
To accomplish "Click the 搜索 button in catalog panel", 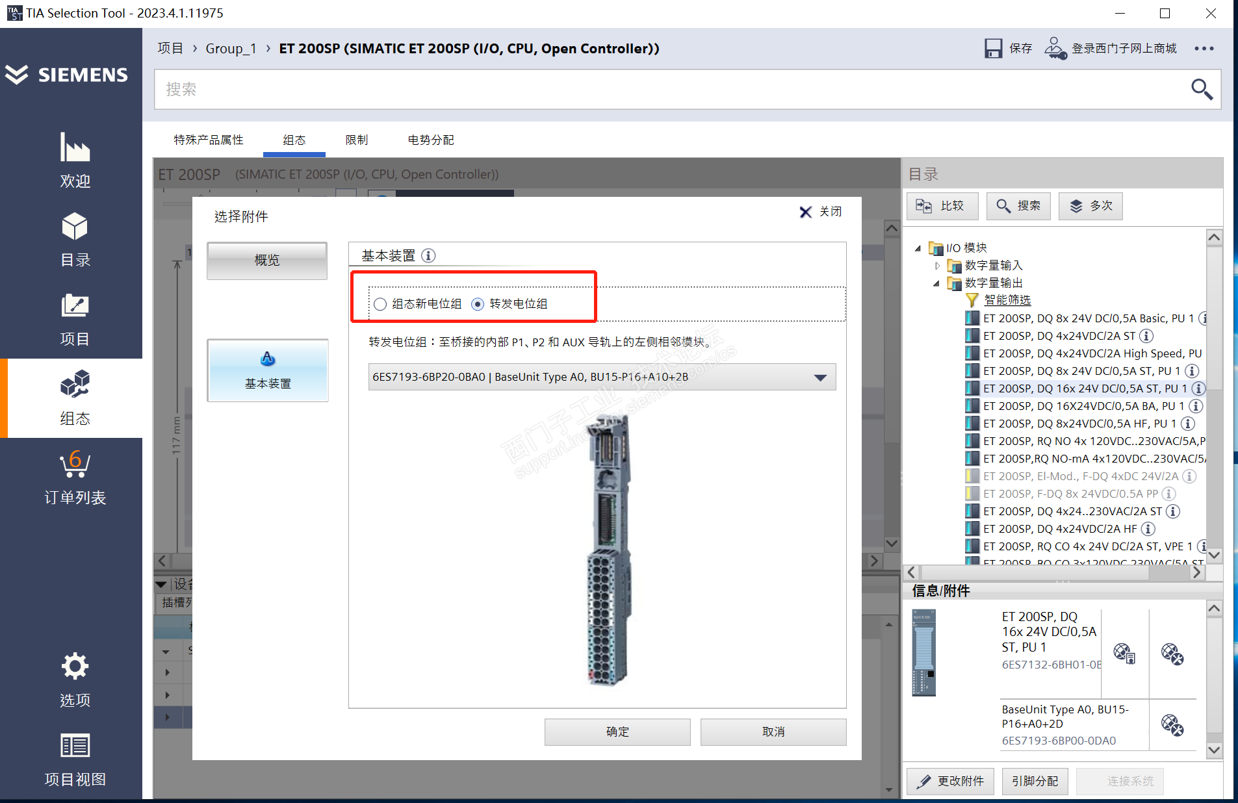I will point(1018,206).
